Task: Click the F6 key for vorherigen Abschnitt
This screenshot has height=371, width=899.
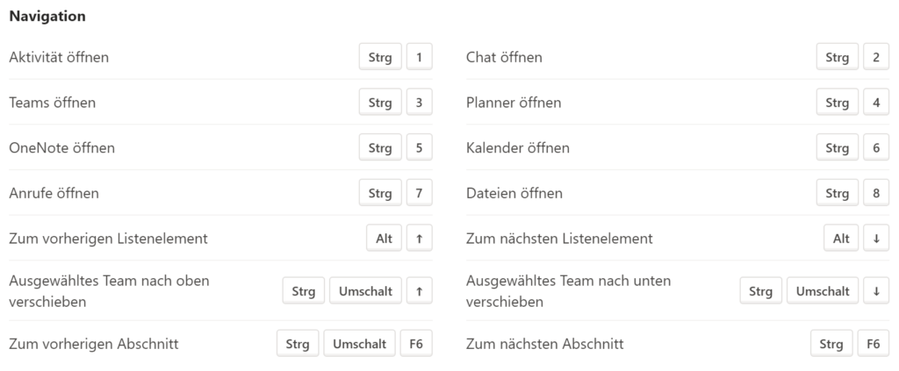Action: click(x=416, y=344)
